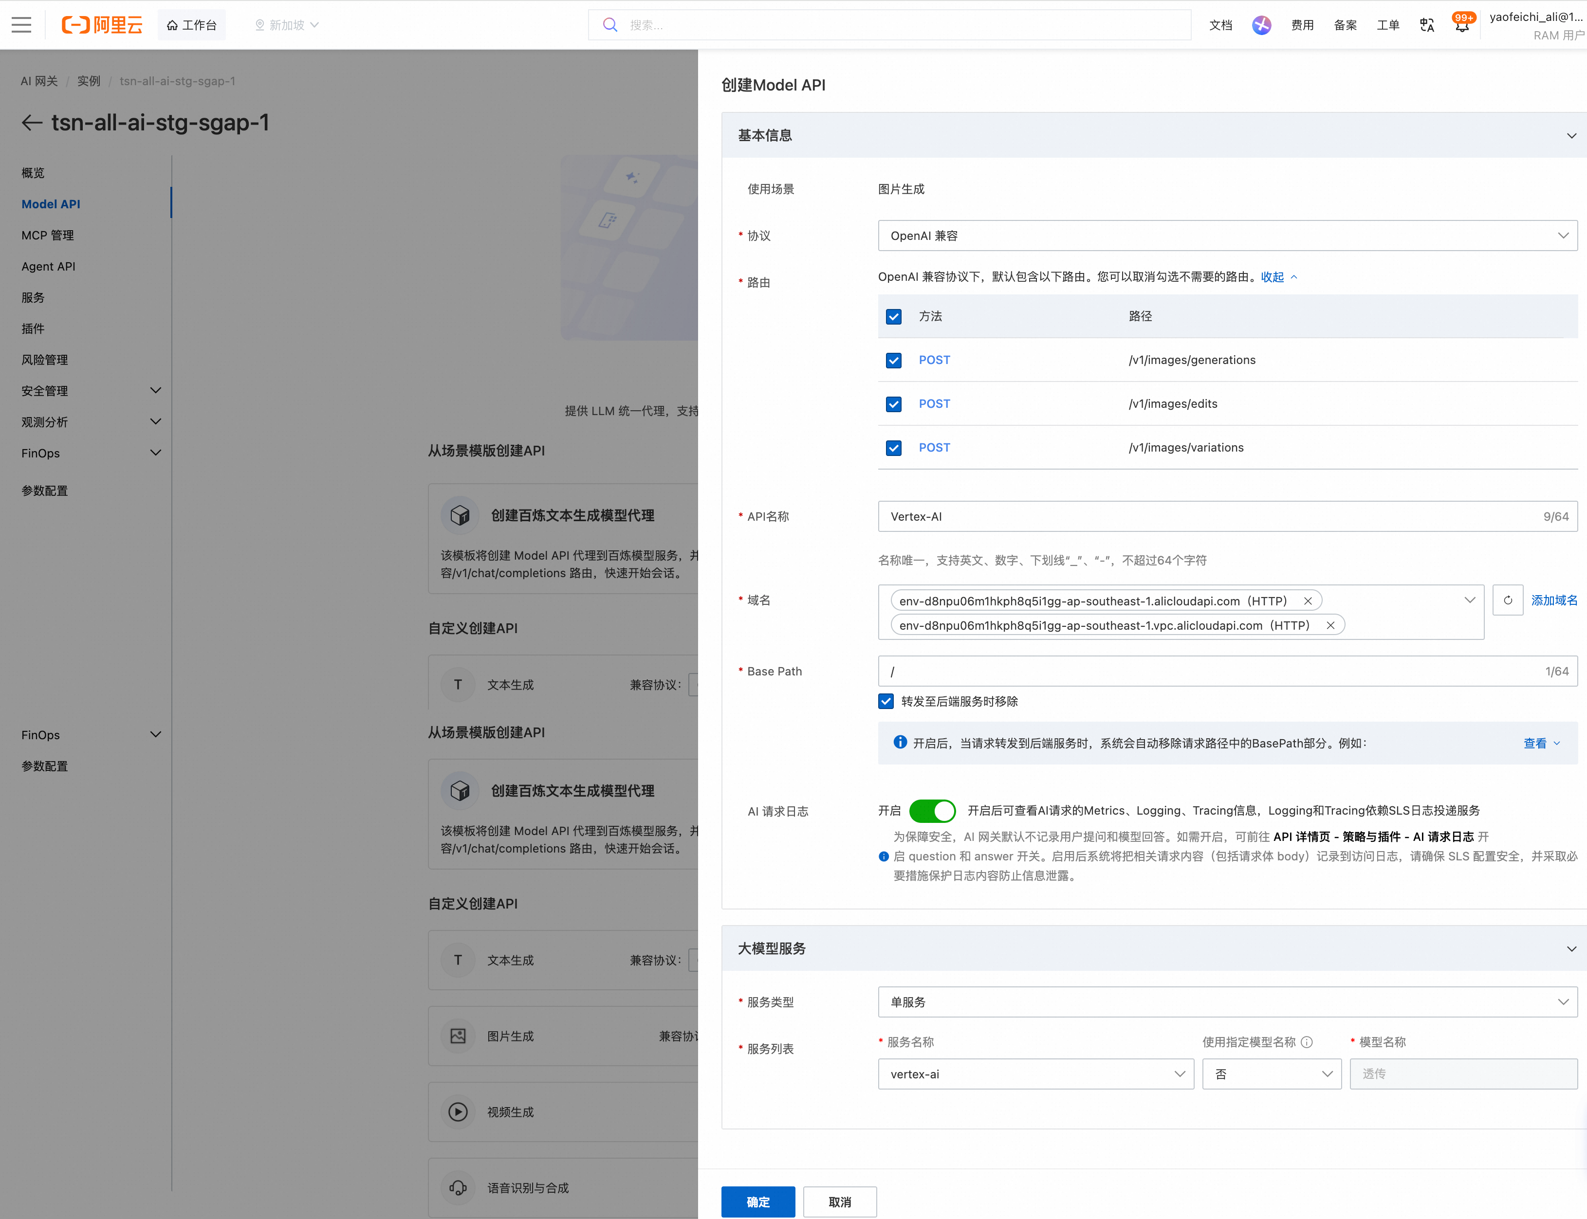Click the Alibaba Cloud logo
Image resolution: width=1587 pixels, height=1219 pixels.
(x=102, y=25)
